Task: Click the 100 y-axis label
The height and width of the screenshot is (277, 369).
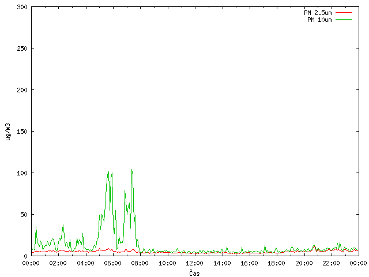Action: tap(22, 173)
